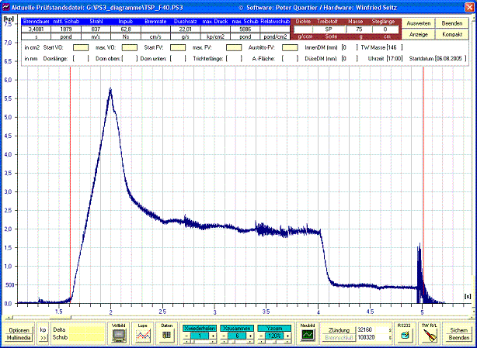
Task: Click the DüseDM (mm) field
Action: coord(349,59)
